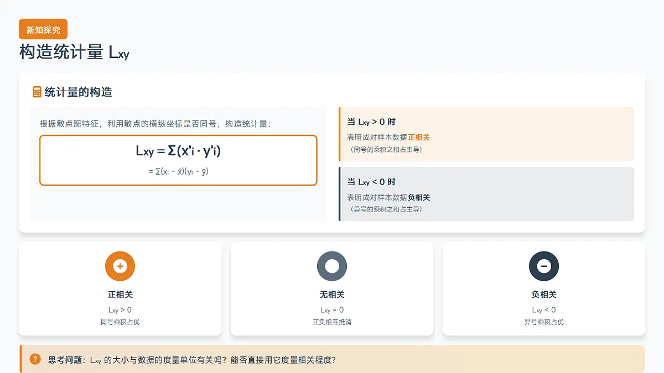Click the formula Lxy = Σ(x'i · y'i)
This screenshot has height=373, width=664.
point(178,151)
